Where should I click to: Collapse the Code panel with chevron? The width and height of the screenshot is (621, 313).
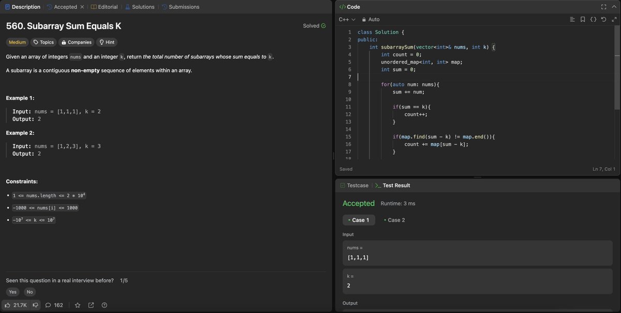(x=614, y=7)
